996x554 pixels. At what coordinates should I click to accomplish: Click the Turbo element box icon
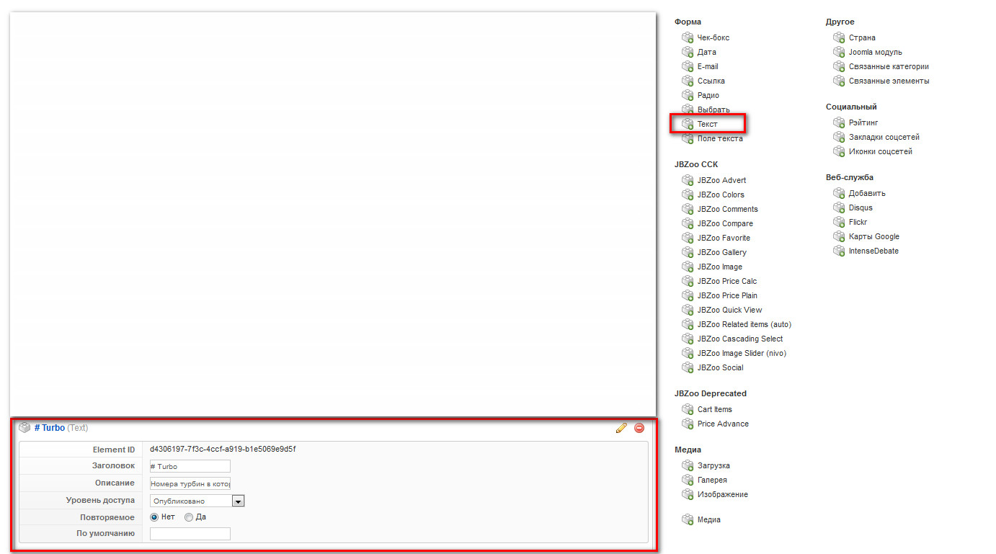[x=25, y=428]
